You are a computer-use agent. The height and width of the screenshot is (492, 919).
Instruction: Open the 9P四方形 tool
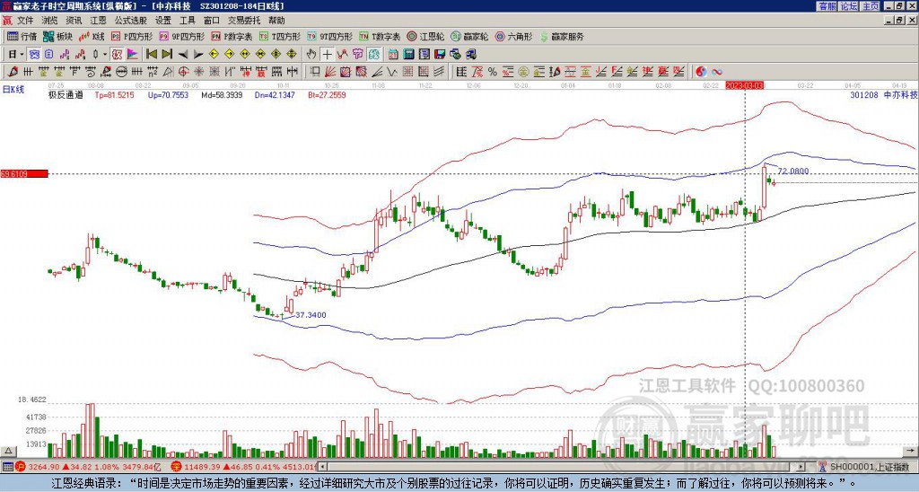pos(181,36)
